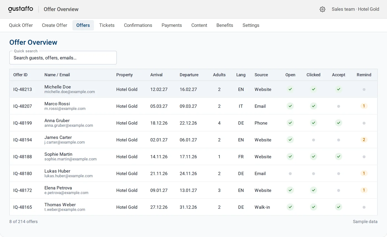Click Sales team · Hotel Gold account label
Screen dimensions: 387x237
[x=355, y=9]
